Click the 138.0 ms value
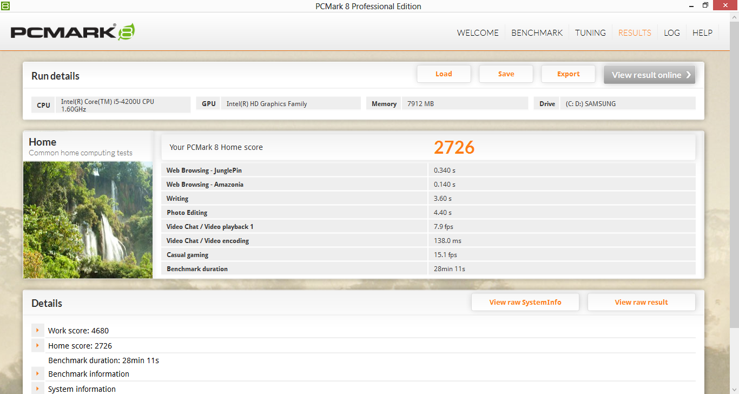 (x=447, y=241)
